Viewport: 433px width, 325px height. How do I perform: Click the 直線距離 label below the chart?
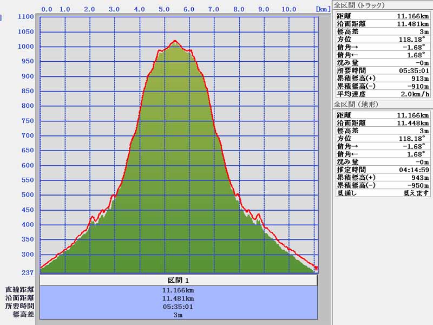pos(20,290)
